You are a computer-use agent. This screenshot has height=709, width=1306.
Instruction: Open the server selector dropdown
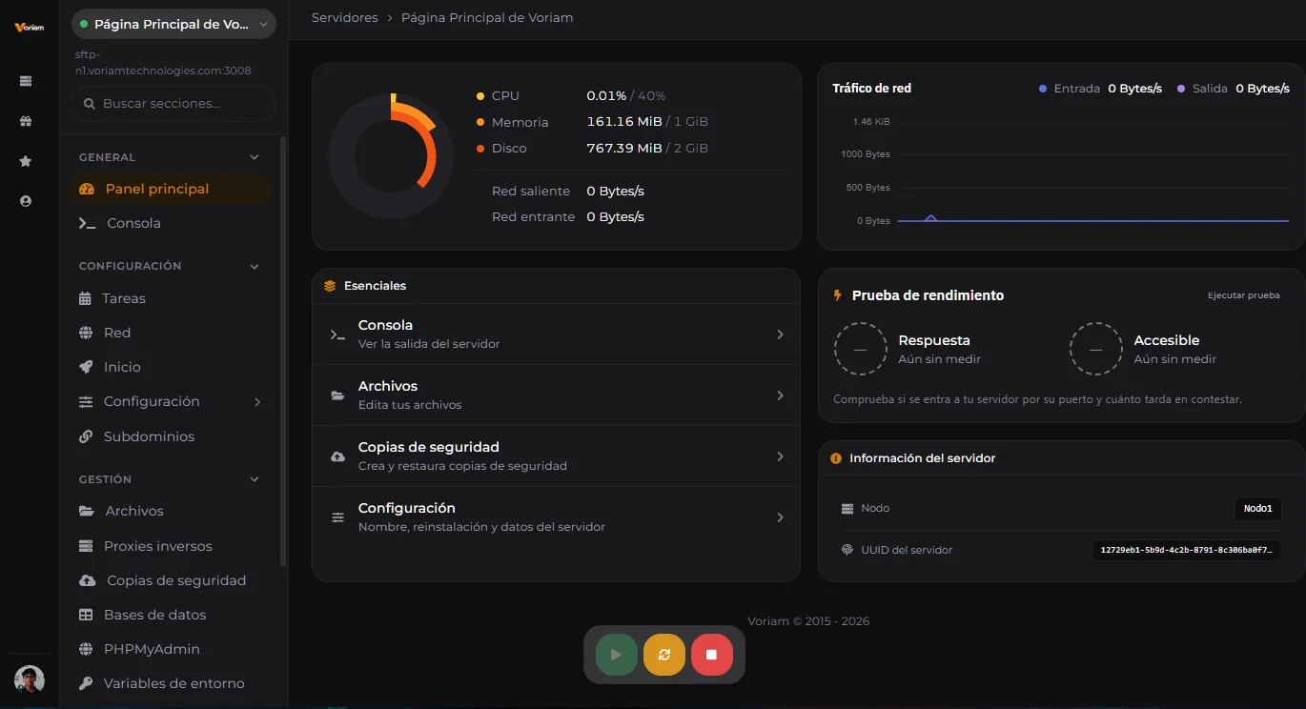tap(173, 24)
